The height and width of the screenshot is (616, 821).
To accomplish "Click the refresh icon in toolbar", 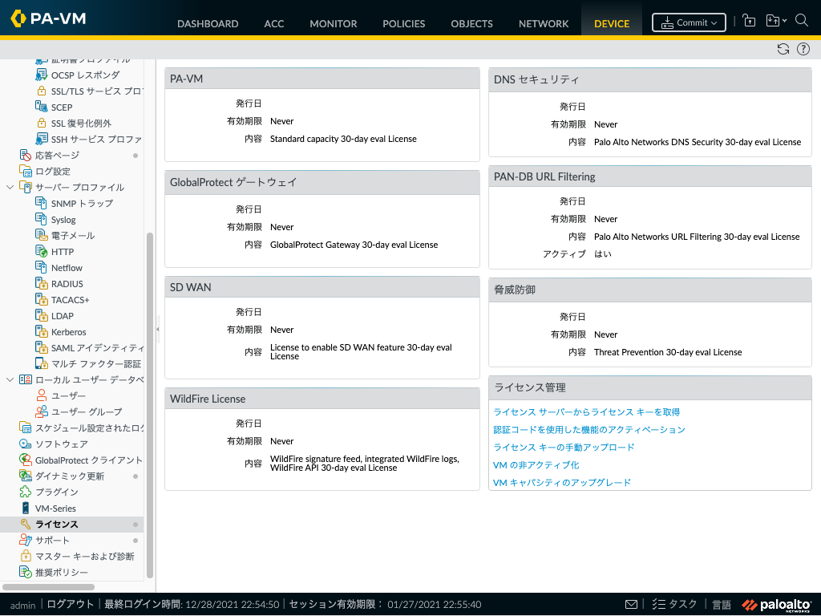I will tap(783, 49).
